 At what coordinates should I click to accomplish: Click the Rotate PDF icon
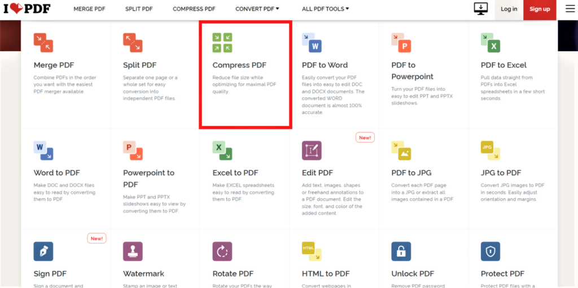(x=222, y=251)
